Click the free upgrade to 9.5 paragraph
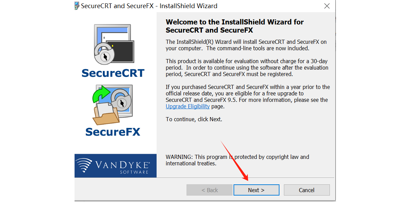The image size is (401, 202). 248,97
